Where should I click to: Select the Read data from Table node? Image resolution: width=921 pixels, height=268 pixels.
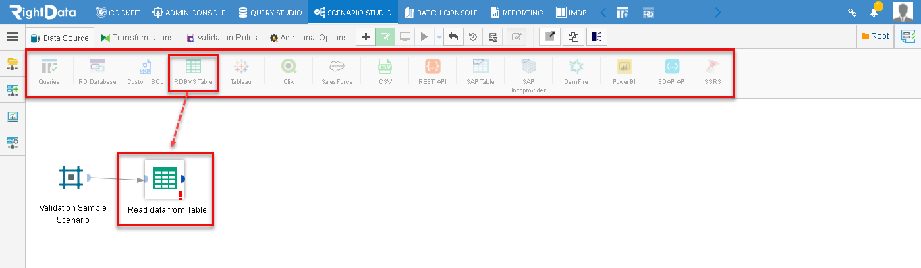[165, 179]
